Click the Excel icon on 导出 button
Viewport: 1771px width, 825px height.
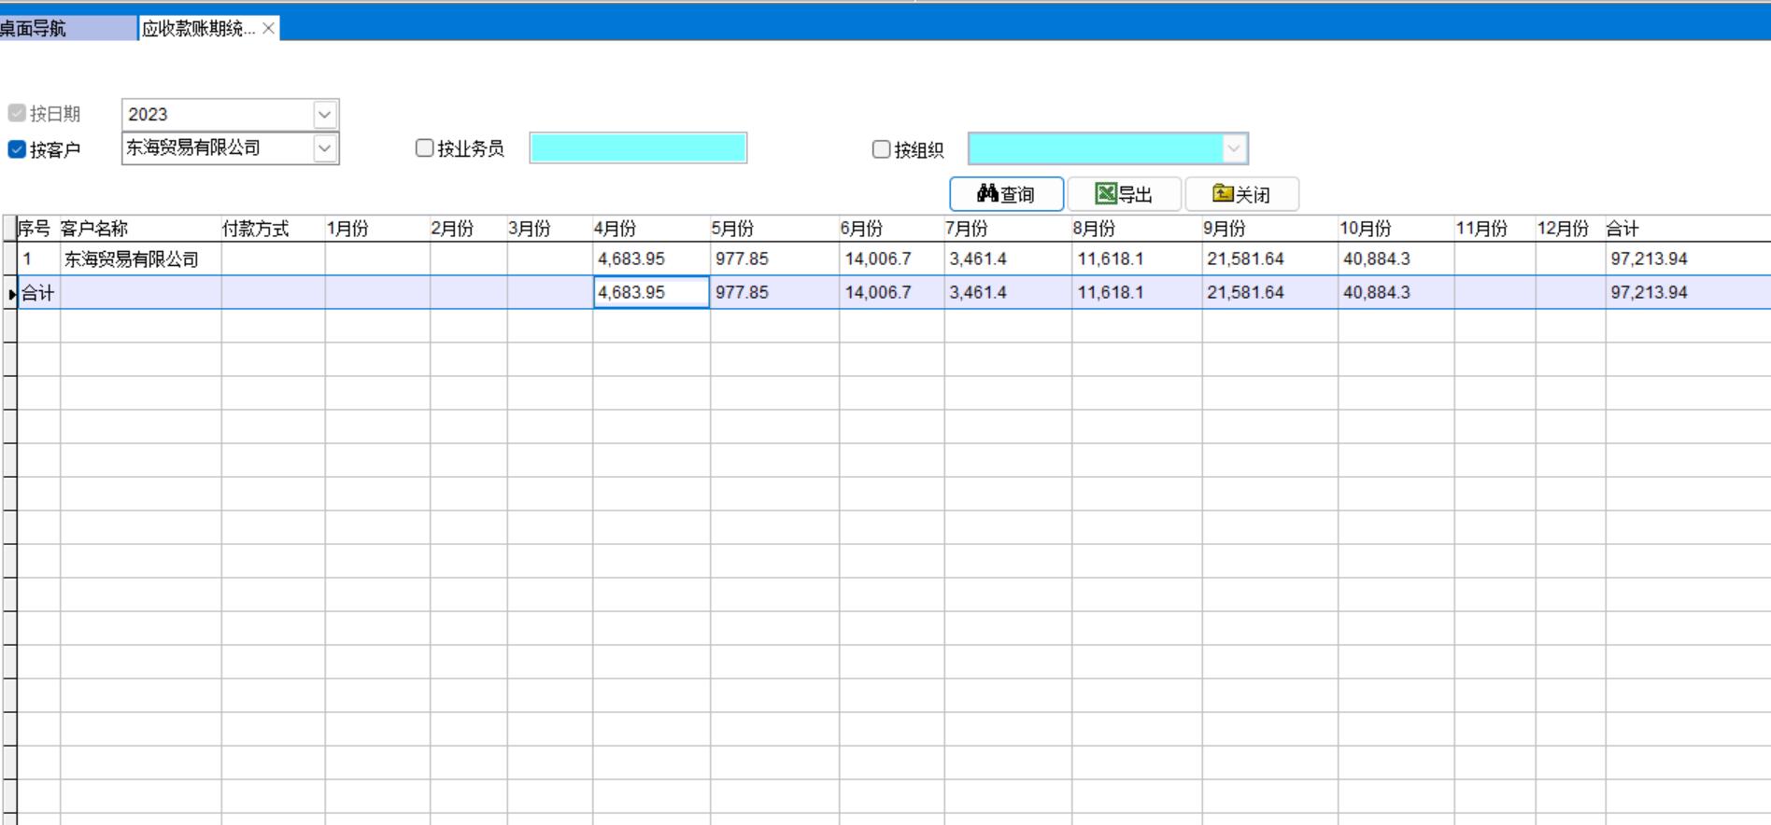coord(1106,194)
